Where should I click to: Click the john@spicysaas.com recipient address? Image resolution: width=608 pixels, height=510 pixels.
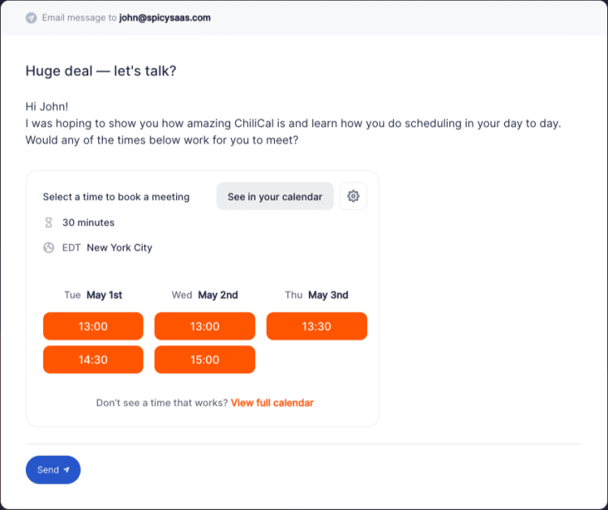coord(165,17)
